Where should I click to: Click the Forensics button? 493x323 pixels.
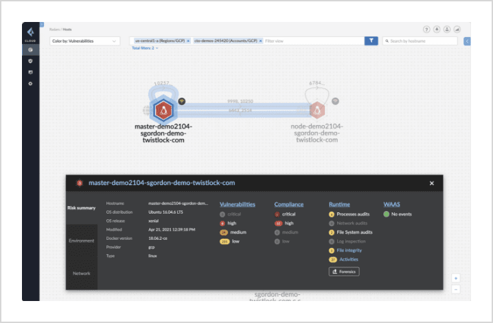(344, 271)
